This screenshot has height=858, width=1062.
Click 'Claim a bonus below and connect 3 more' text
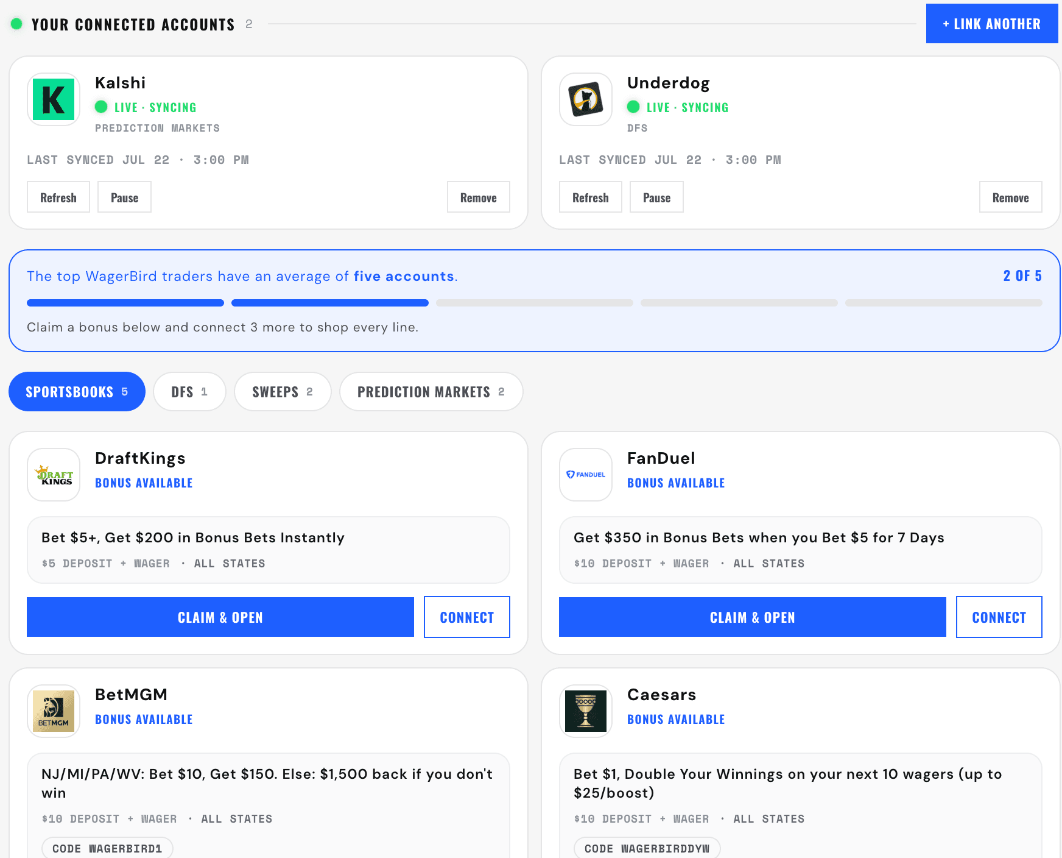point(222,327)
